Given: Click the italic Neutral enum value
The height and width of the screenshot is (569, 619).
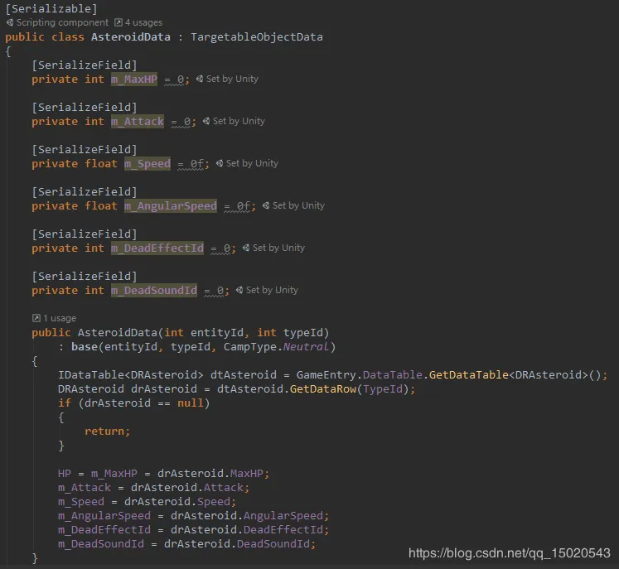Looking at the screenshot, I should (306, 347).
